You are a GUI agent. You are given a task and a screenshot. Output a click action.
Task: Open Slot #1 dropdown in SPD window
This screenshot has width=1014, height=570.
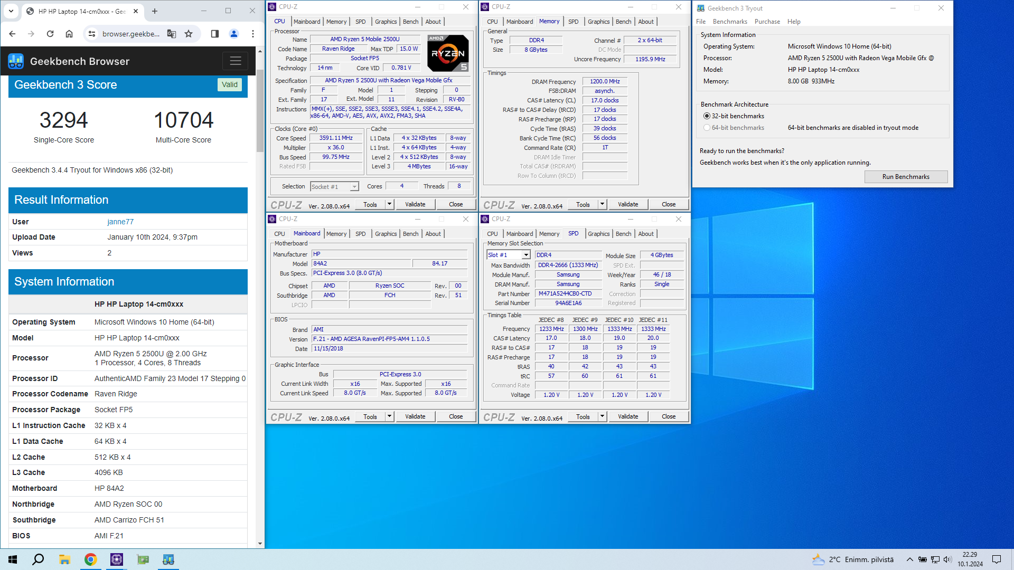click(x=508, y=255)
